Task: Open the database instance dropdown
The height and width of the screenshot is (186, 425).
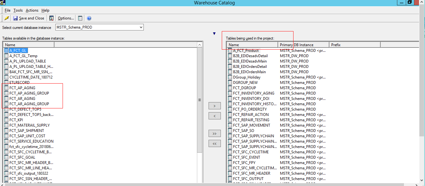Action: click(x=141, y=27)
